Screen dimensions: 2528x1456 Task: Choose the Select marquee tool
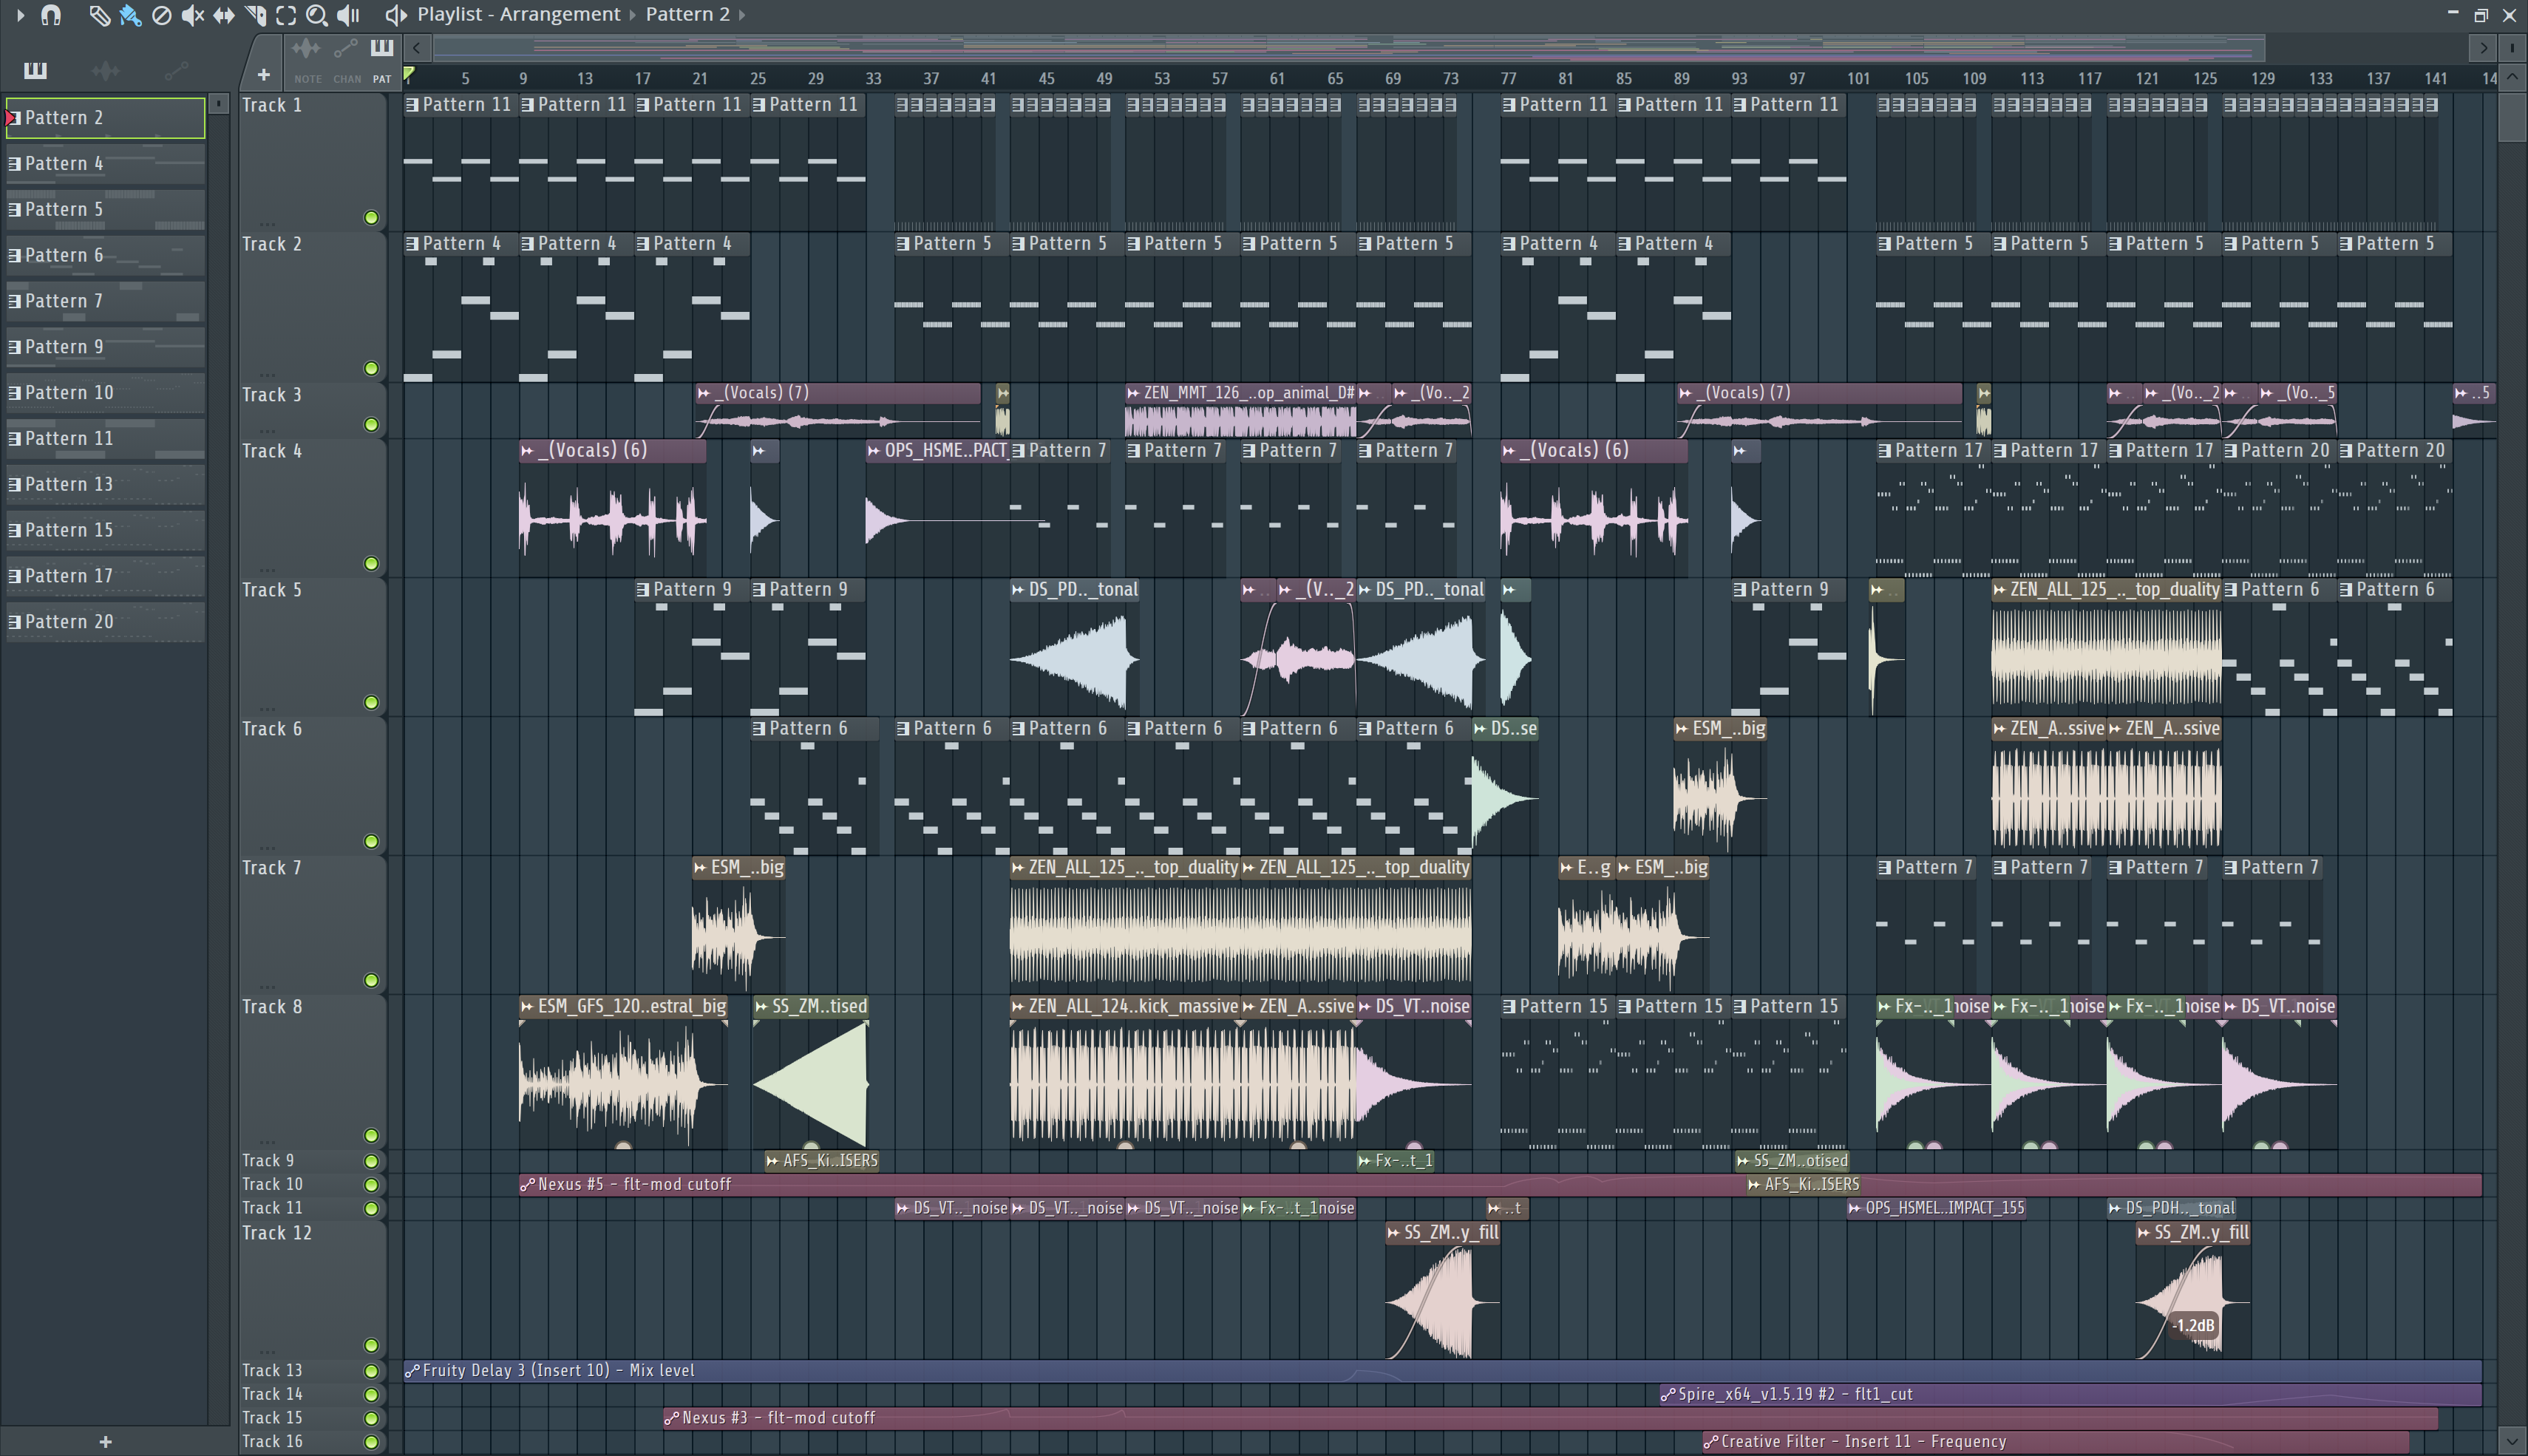point(286,15)
